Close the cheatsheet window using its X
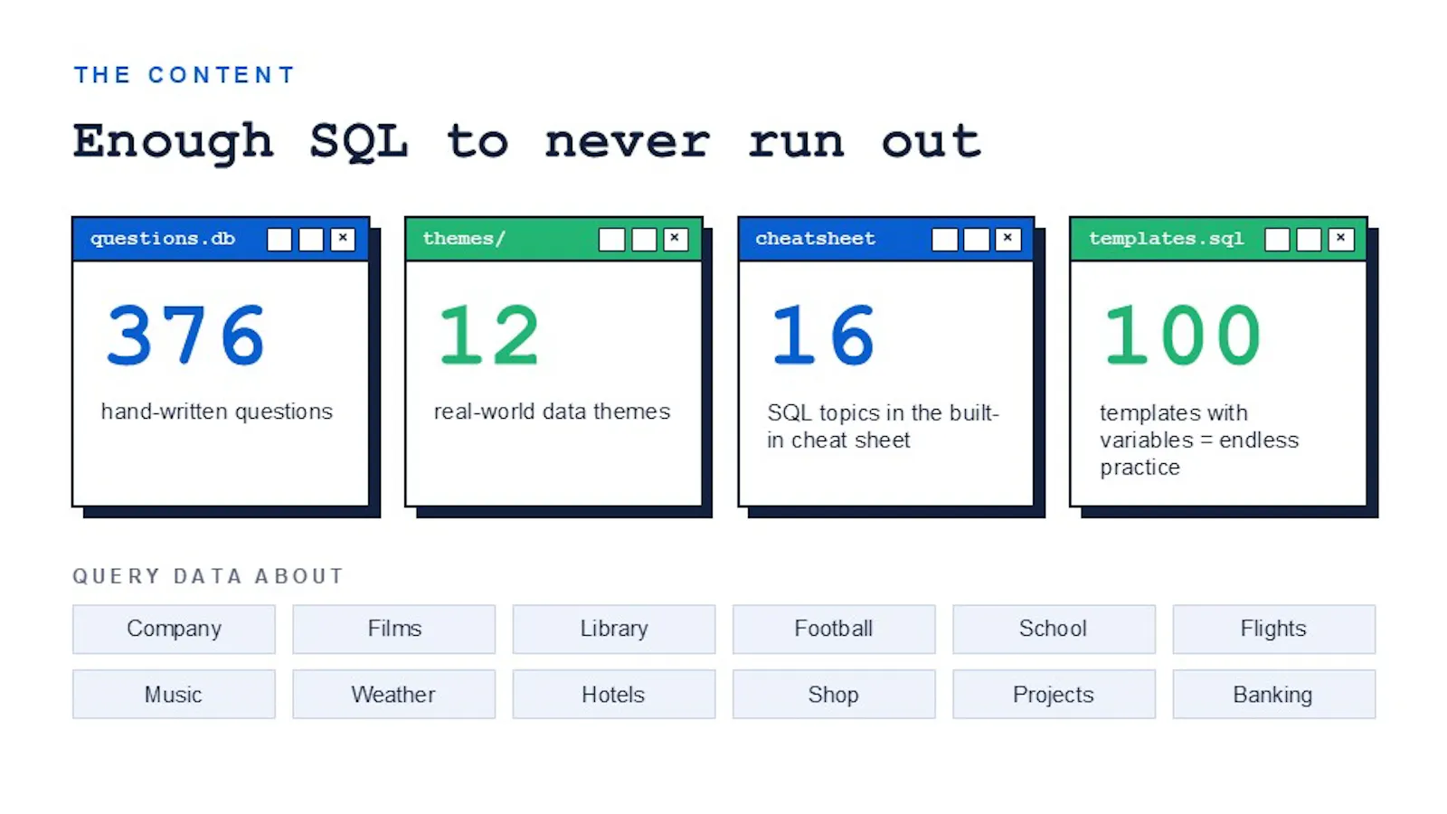The height and width of the screenshot is (814, 1447). pyautogui.click(x=1008, y=239)
